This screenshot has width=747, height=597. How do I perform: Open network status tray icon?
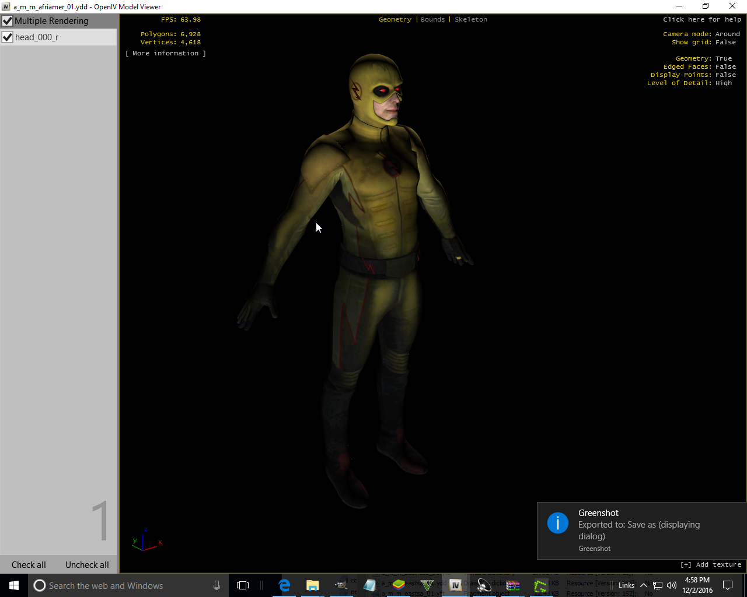tap(658, 585)
